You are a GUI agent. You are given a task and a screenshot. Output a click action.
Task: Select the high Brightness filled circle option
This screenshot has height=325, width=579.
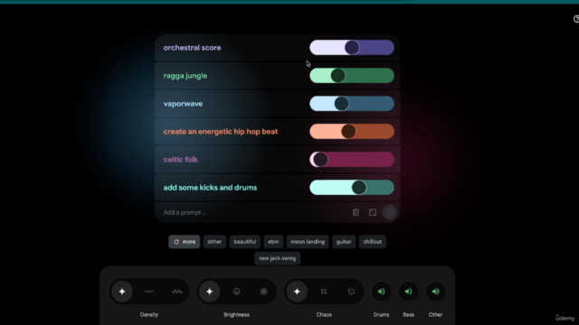pyautogui.click(x=263, y=292)
